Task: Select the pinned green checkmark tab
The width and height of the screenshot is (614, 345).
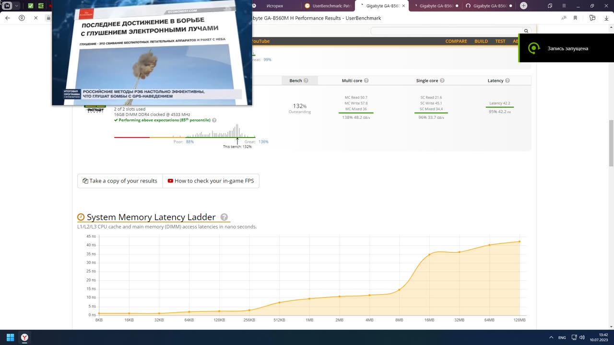Action: pyautogui.click(x=31, y=6)
